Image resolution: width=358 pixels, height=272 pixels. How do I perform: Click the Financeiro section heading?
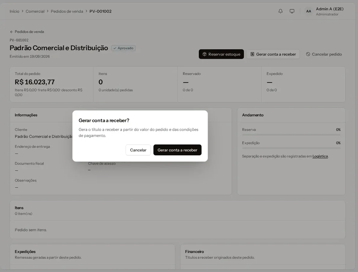(x=195, y=252)
